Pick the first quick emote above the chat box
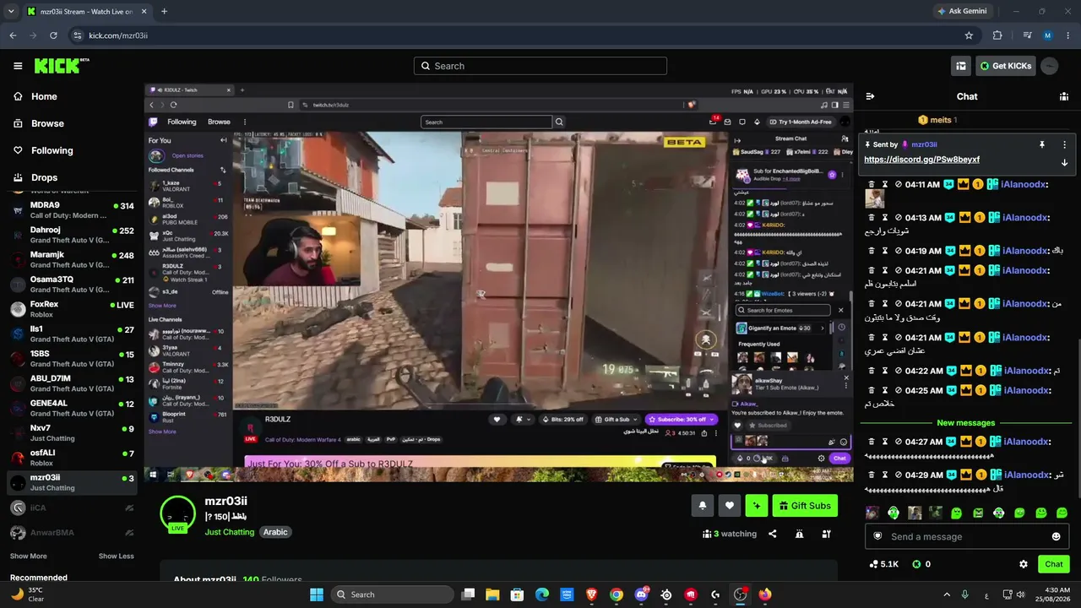 (872, 513)
